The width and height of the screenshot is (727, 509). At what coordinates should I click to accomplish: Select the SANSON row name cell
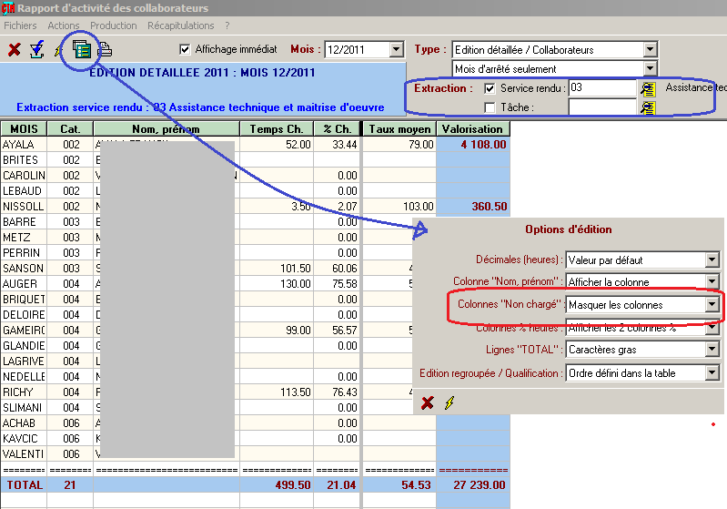24,269
